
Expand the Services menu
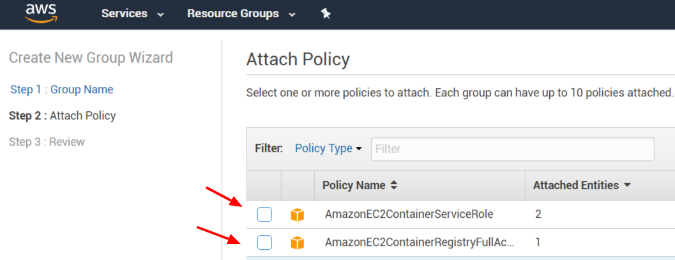132,13
